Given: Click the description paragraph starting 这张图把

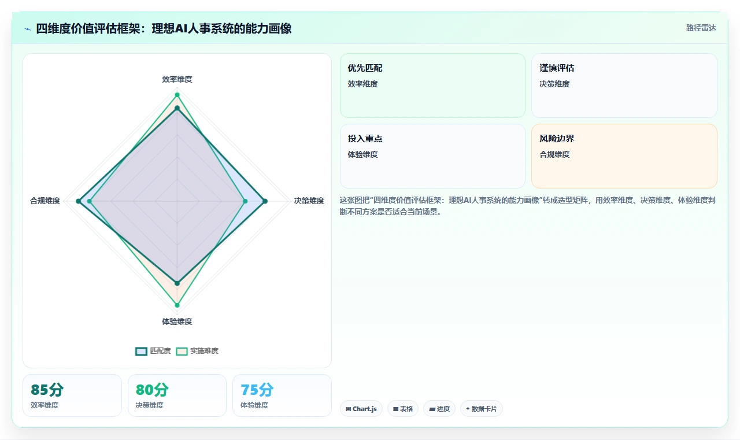Looking at the screenshot, I should tap(528, 206).
